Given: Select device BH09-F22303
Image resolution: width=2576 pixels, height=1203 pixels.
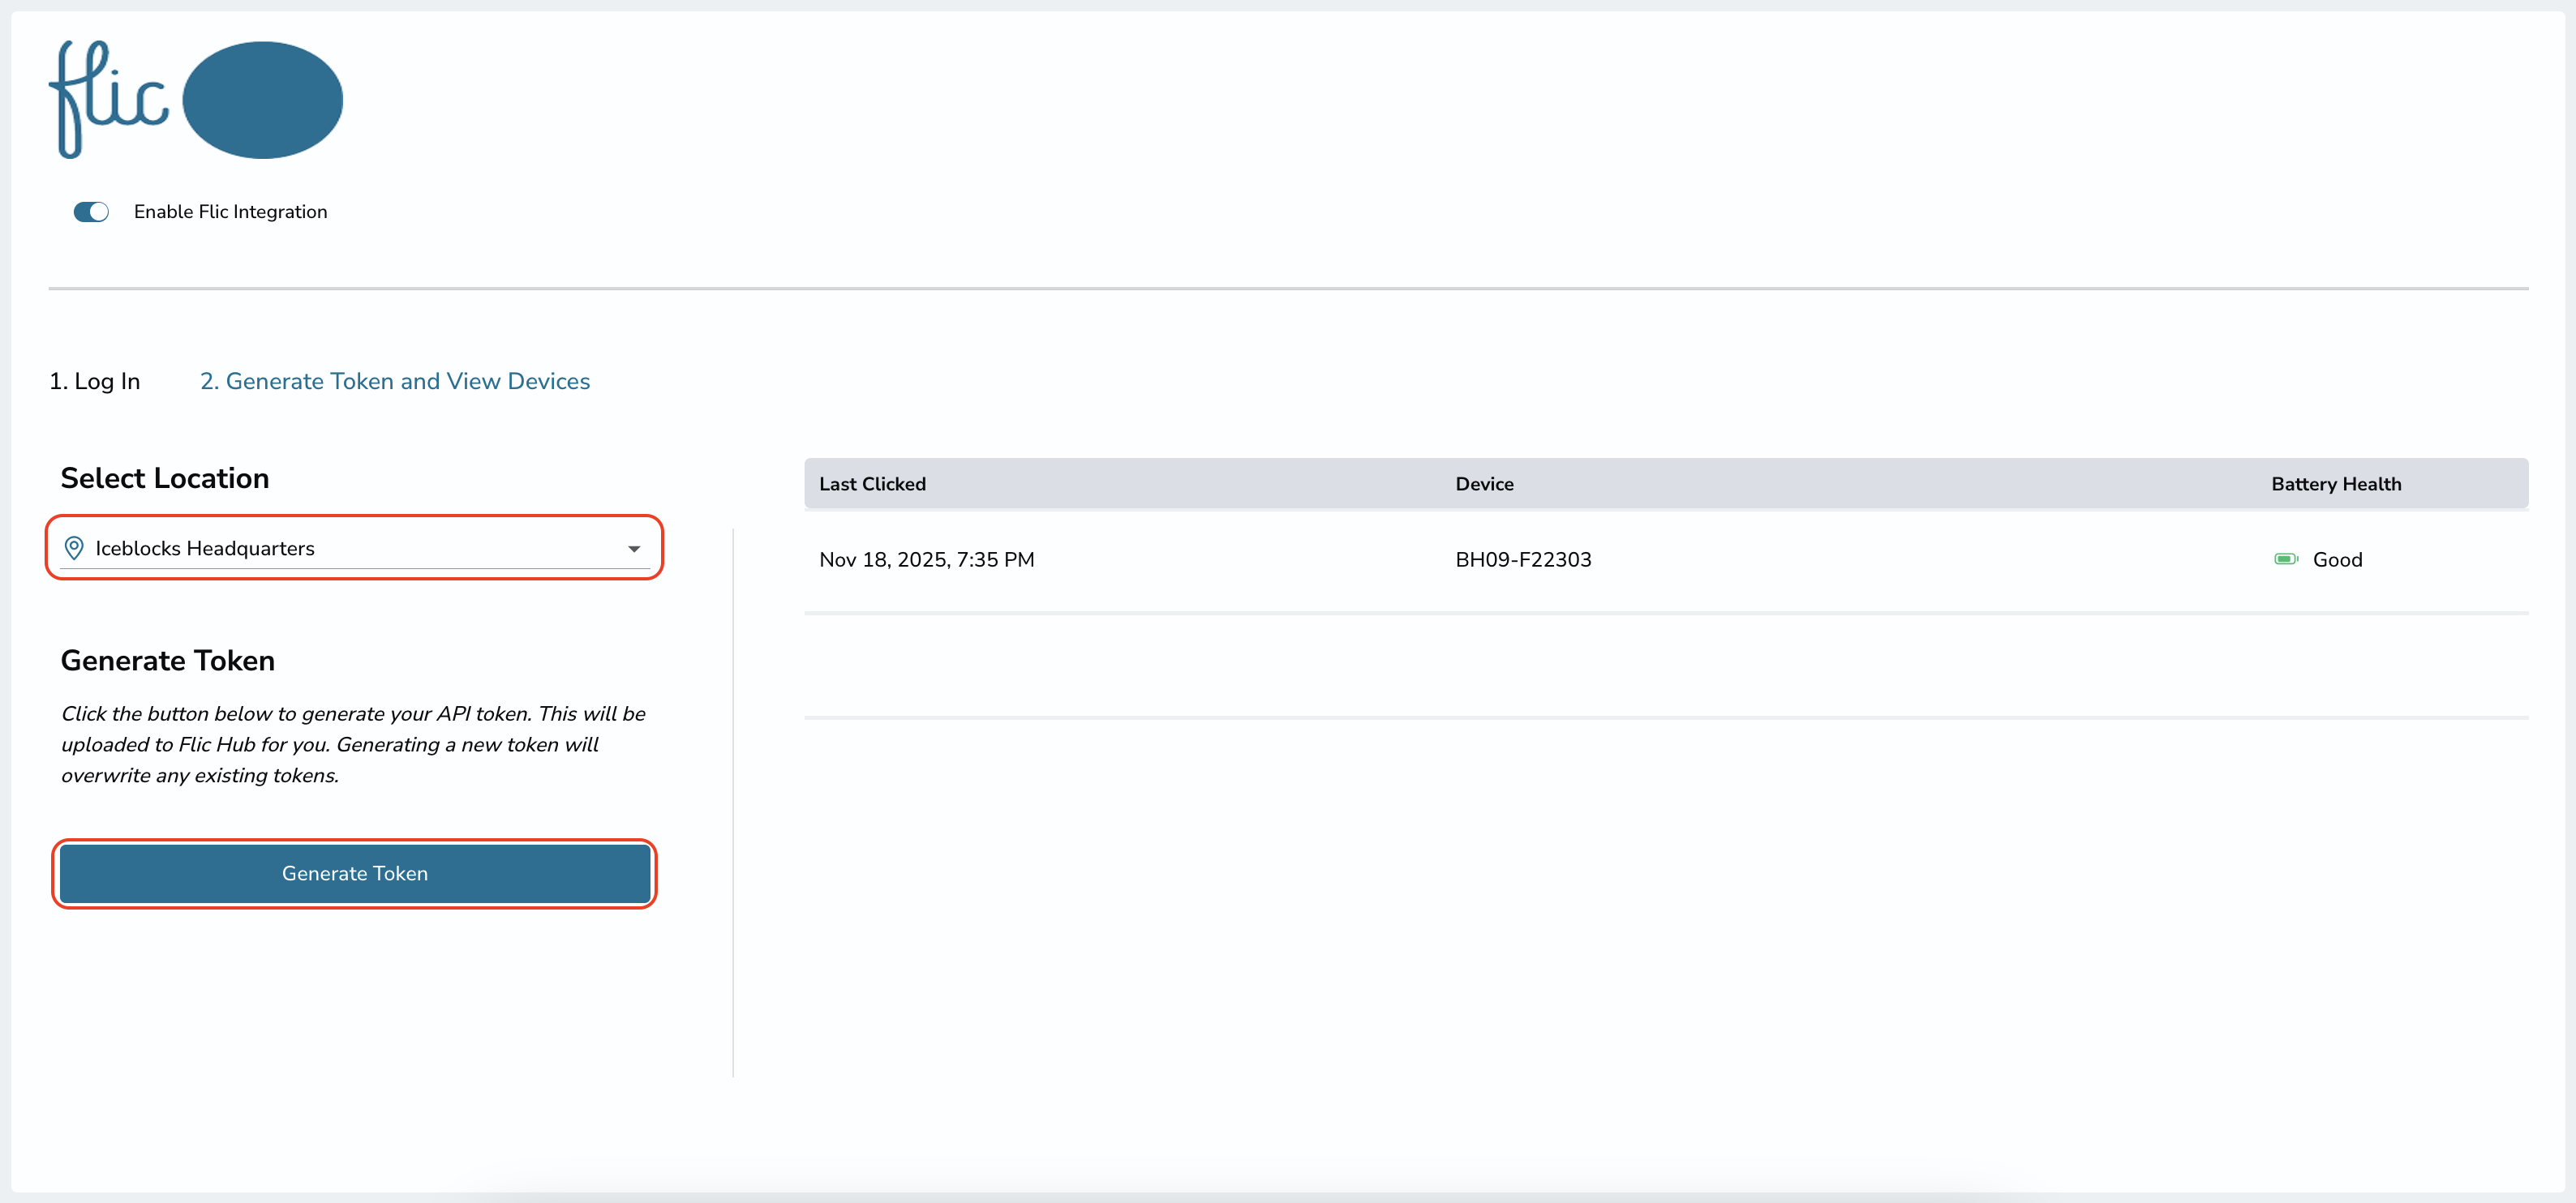Looking at the screenshot, I should (1523, 559).
